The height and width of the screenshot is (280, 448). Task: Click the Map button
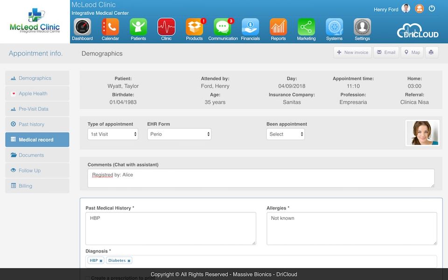click(x=412, y=53)
